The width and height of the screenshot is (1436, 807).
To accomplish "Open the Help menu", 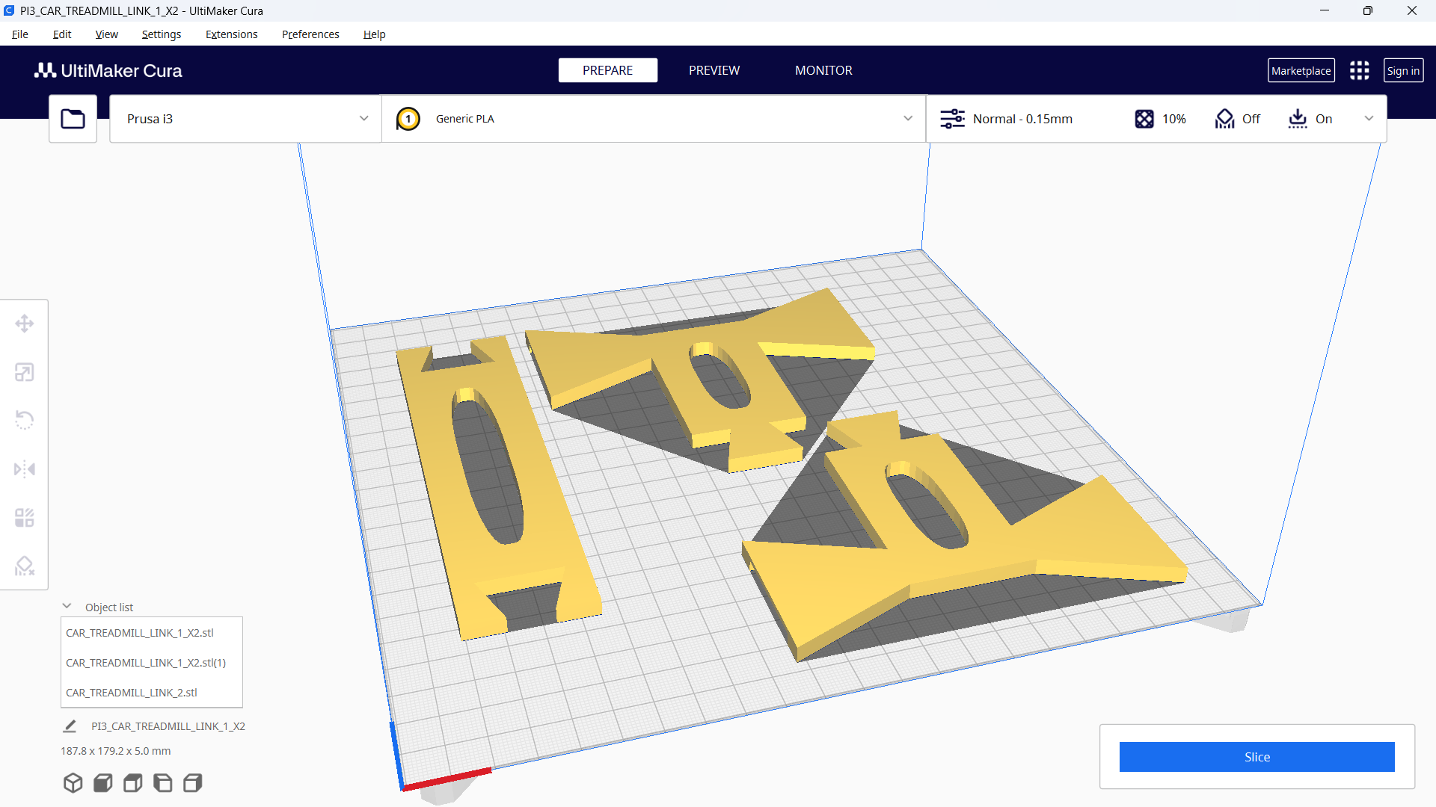I will (x=374, y=34).
